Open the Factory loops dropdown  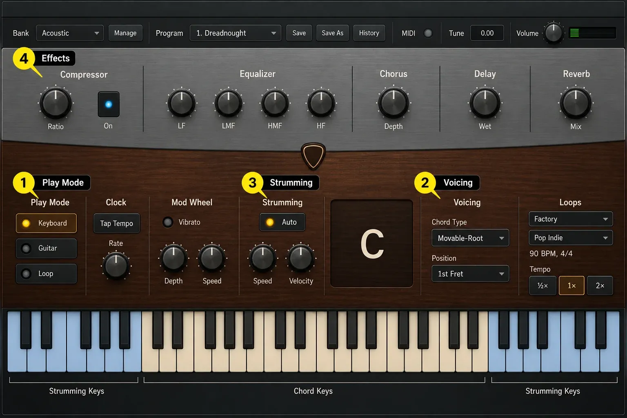coord(571,219)
